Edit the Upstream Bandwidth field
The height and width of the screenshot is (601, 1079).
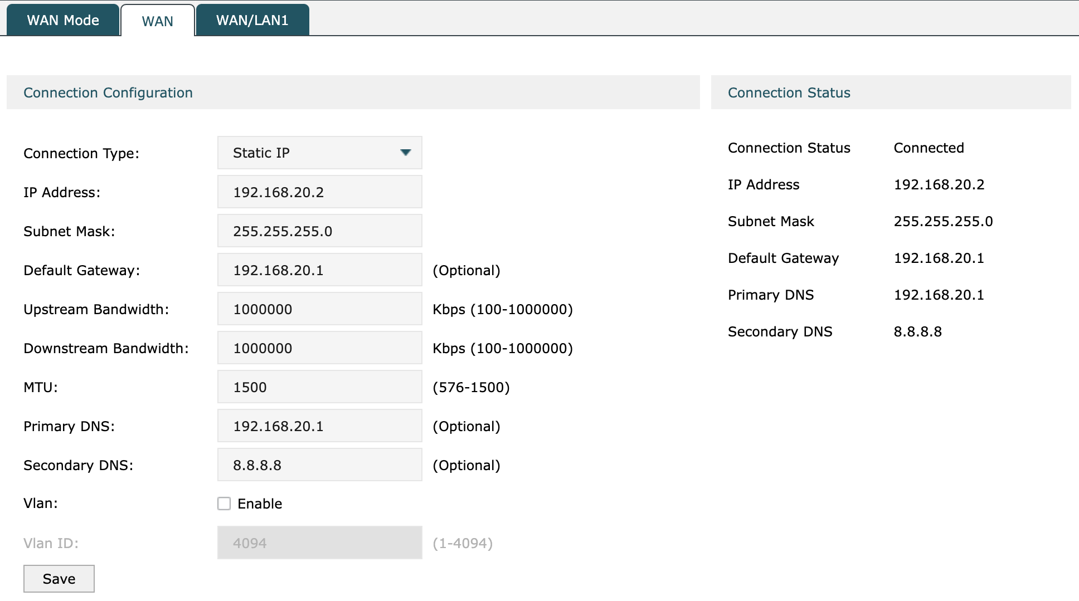pyautogui.click(x=319, y=309)
